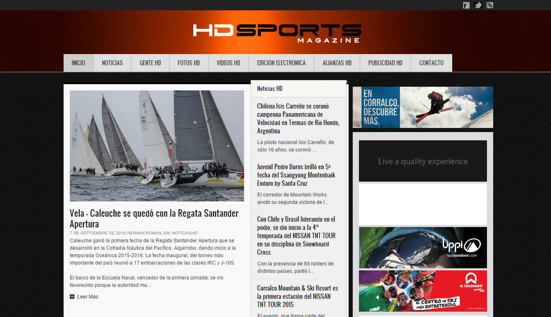Viewport: 551px width, 317px height.
Task: Click the HD Sports Magazine logo
Action: click(x=277, y=33)
